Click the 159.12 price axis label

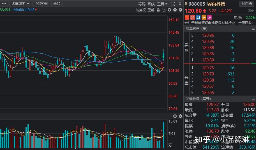tap(174, 20)
